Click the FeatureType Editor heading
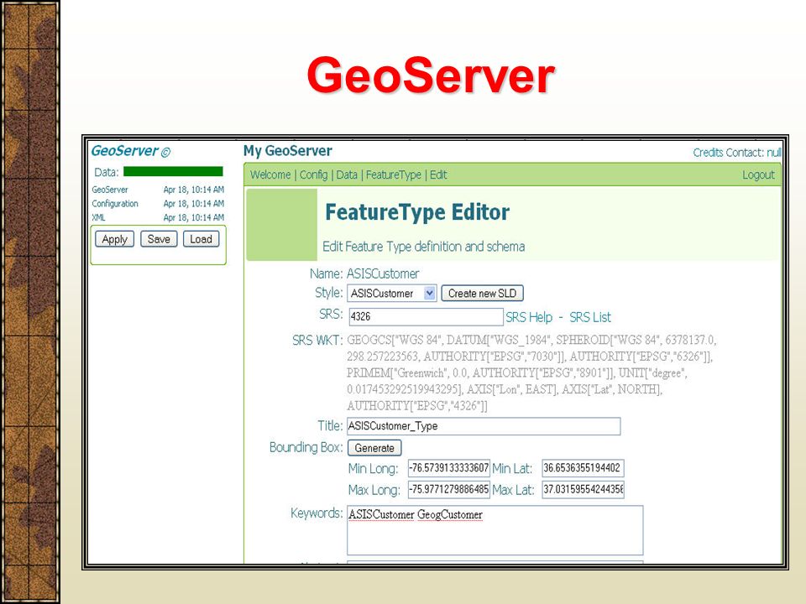The height and width of the screenshot is (604, 806). point(417,212)
